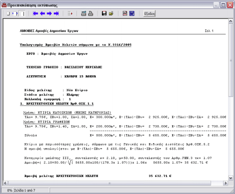Print the report with printer icon
The height and width of the screenshot is (194, 235).
91,13
